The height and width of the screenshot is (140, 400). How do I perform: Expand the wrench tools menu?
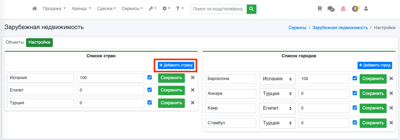(x=152, y=9)
